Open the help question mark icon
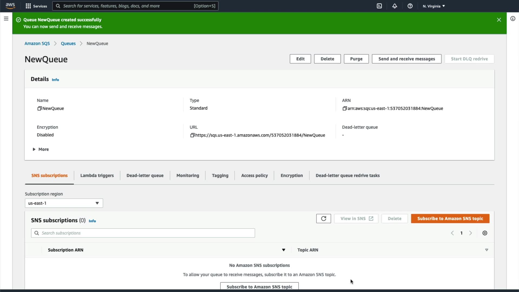Screen dimensions: 519x292 point(410,6)
